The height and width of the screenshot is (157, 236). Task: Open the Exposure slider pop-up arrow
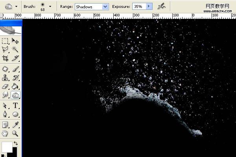point(149,6)
